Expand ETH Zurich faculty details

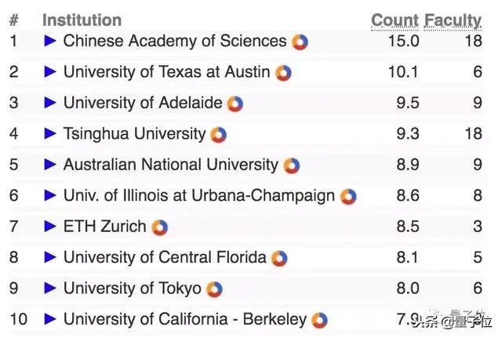(50, 227)
